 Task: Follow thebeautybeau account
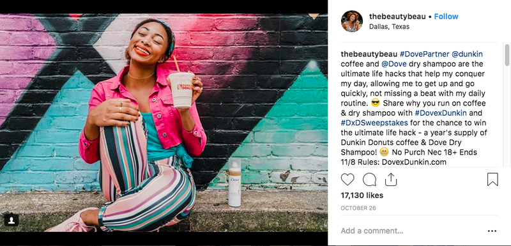tap(446, 17)
